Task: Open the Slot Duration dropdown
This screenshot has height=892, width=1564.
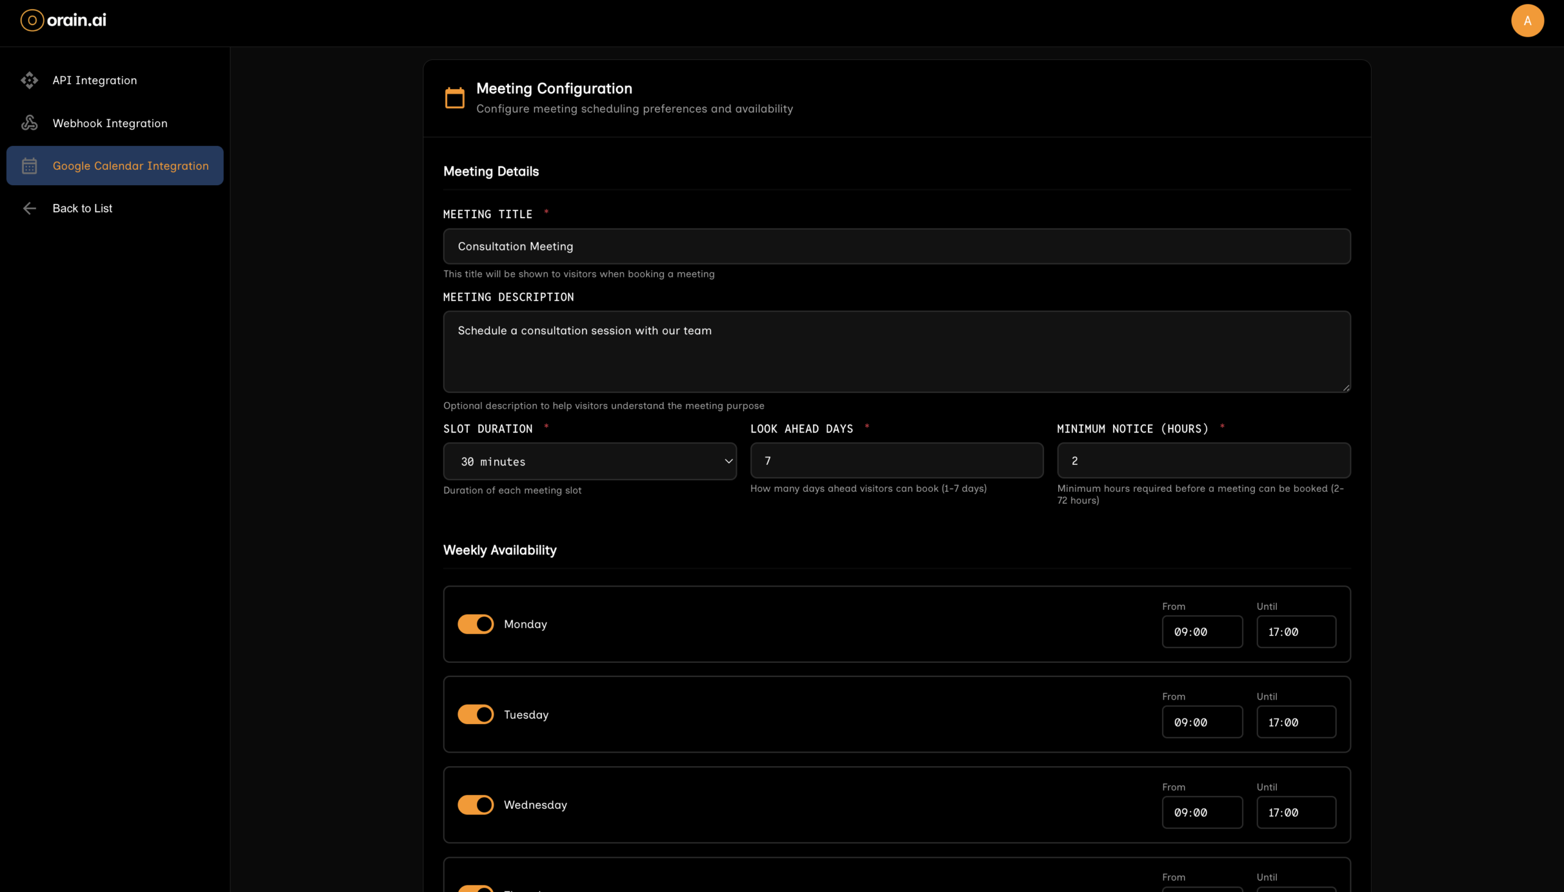Action: (x=588, y=461)
